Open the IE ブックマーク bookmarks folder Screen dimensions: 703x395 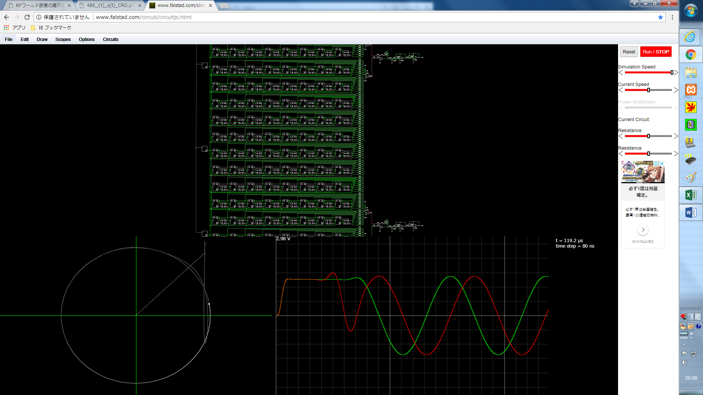(51, 27)
